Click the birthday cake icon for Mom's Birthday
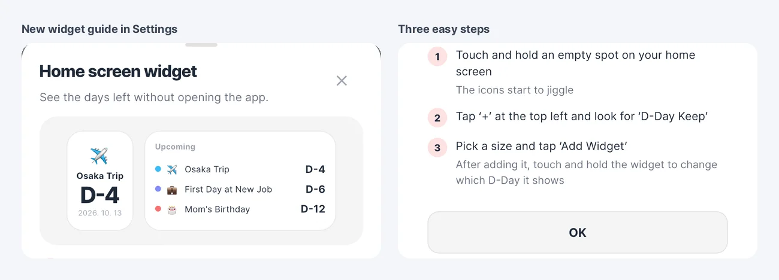779x280 pixels. pyautogui.click(x=172, y=209)
